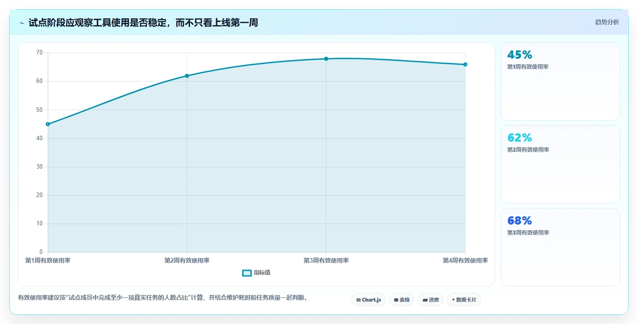Click the 62% stat card value

pos(520,138)
